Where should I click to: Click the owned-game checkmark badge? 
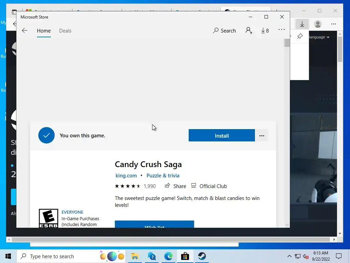(x=46, y=135)
